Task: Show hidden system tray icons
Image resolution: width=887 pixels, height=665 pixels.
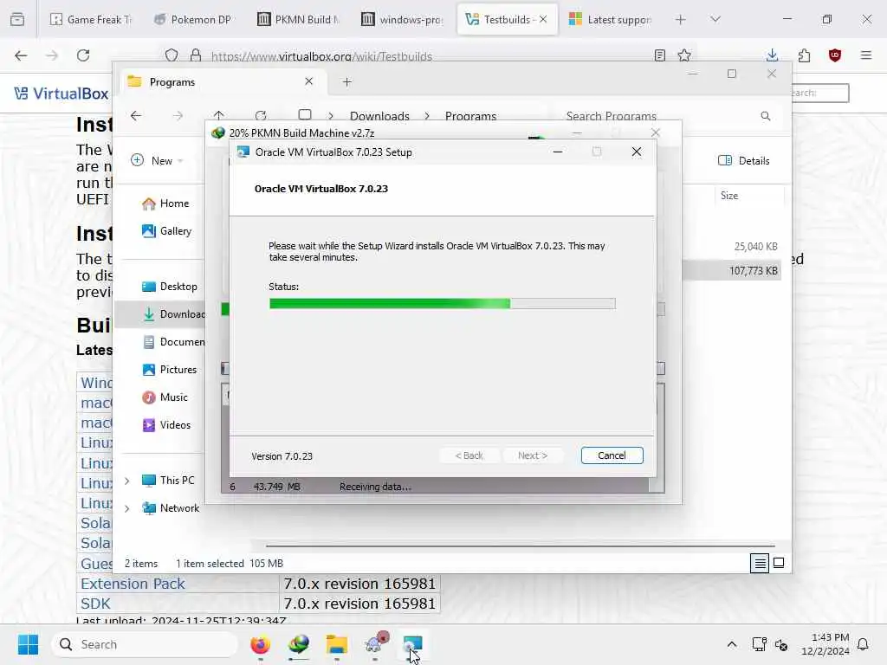Action: [x=731, y=644]
